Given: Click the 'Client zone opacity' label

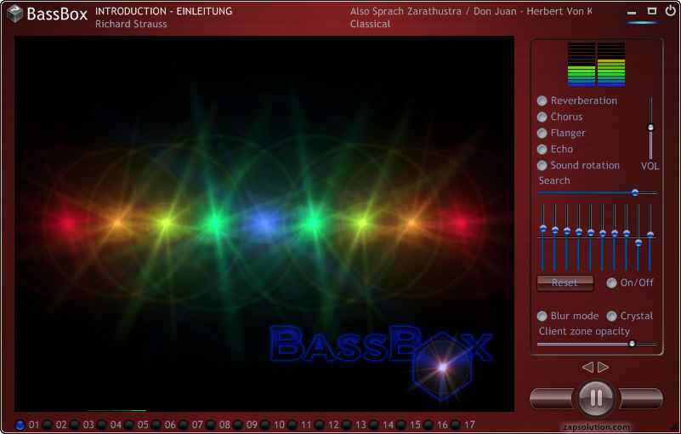Looking at the screenshot, I should [584, 332].
